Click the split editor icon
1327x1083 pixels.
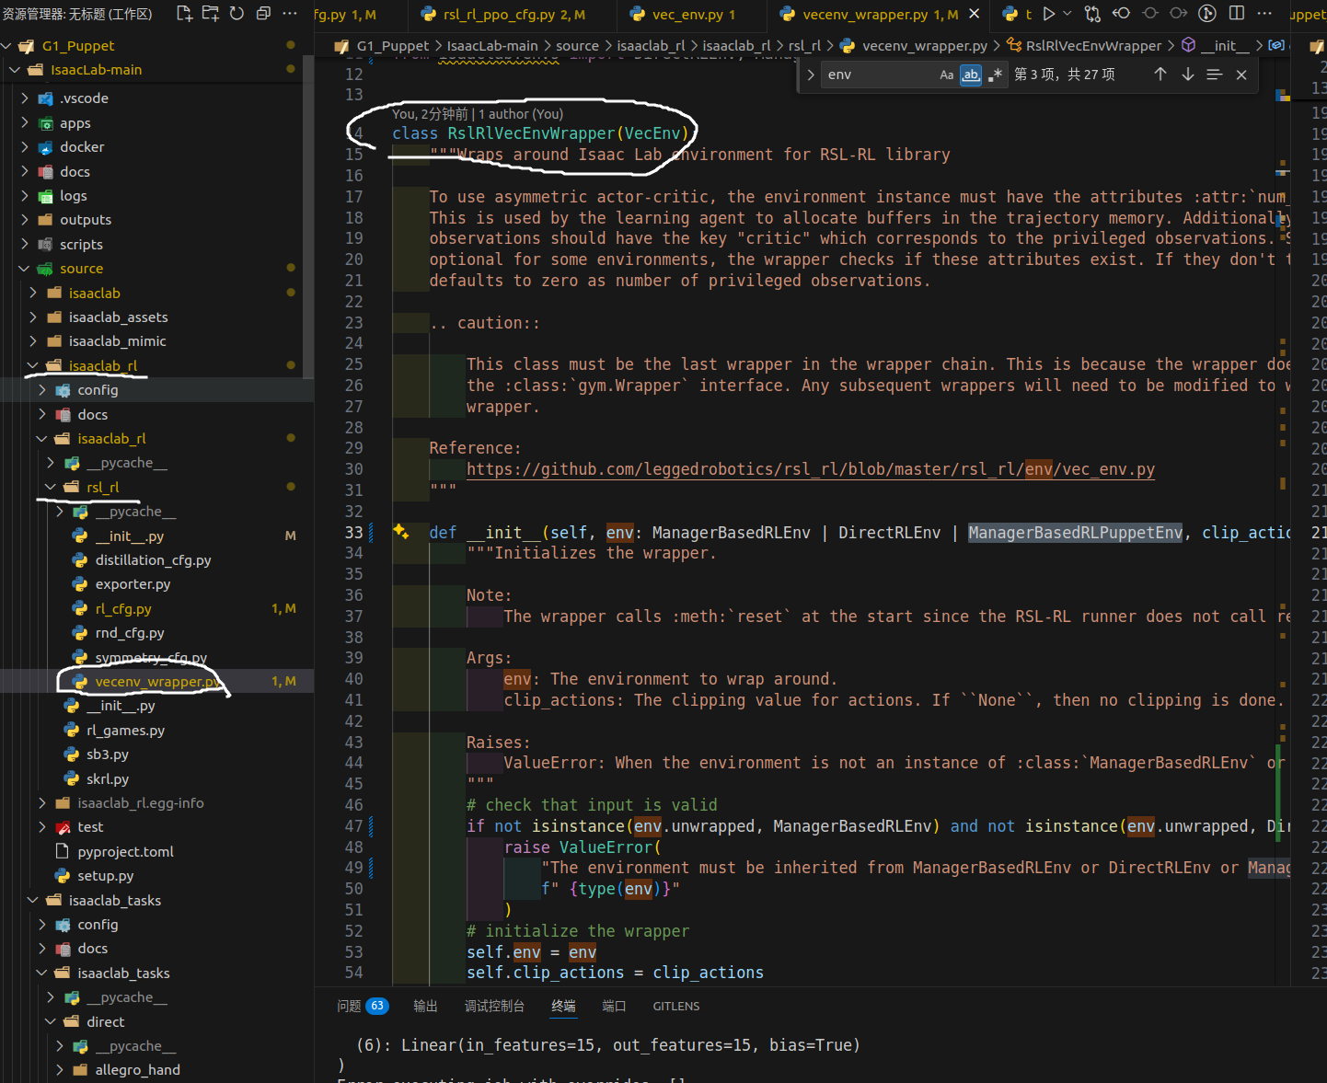tap(1237, 14)
